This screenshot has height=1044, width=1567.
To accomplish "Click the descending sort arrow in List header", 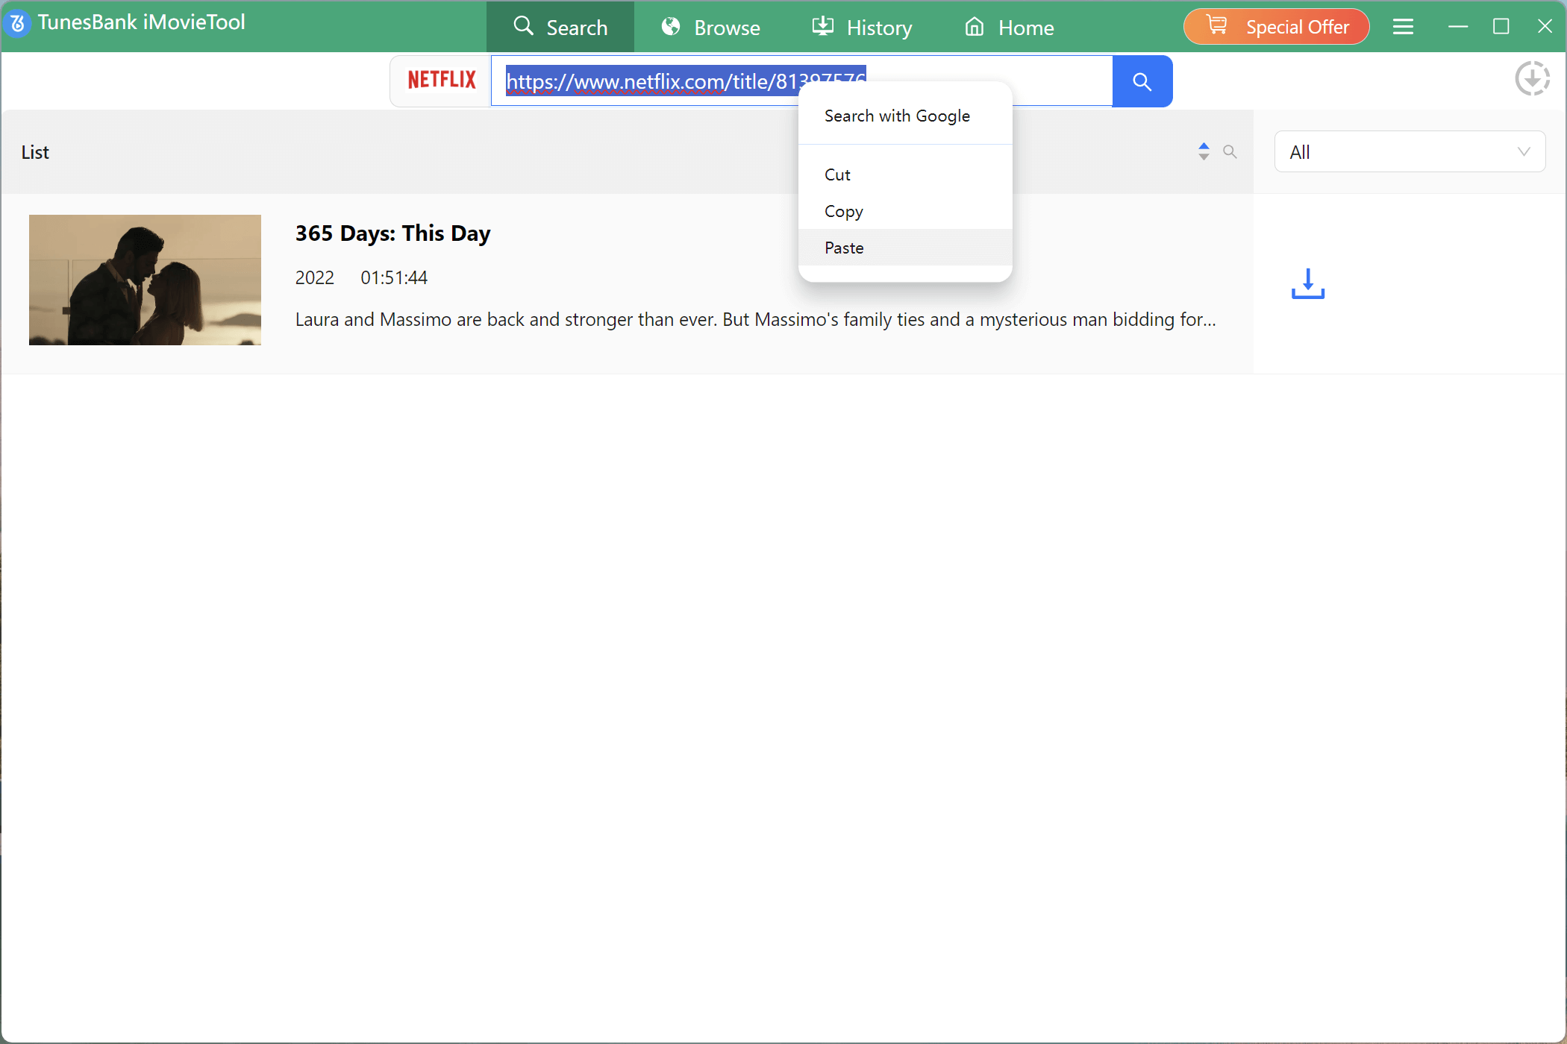I will 1204,156.
